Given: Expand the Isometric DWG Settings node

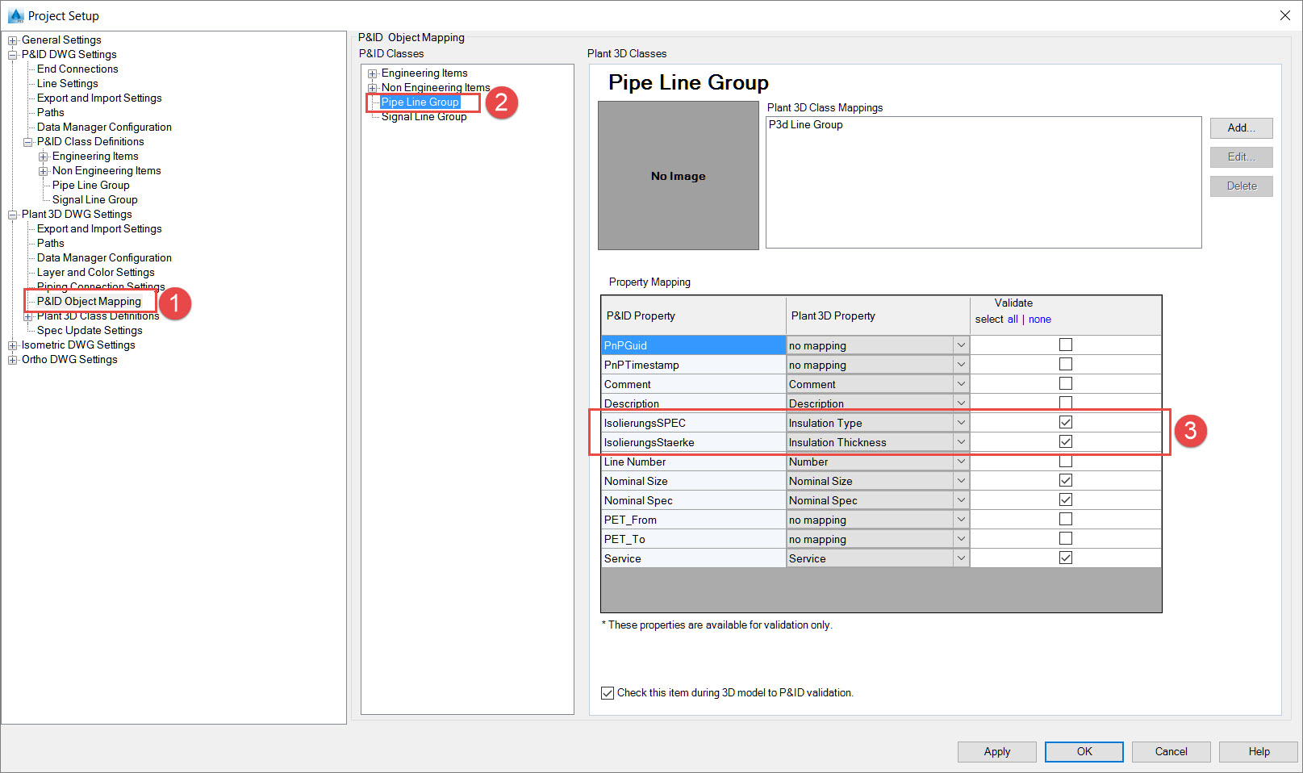Looking at the screenshot, I should [x=11, y=345].
